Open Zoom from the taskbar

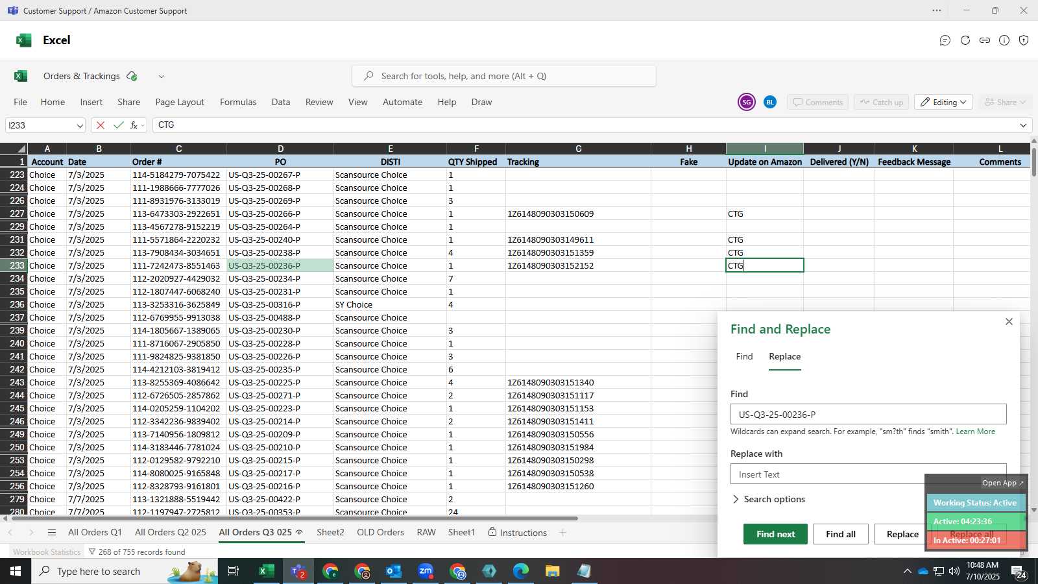pos(426,571)
